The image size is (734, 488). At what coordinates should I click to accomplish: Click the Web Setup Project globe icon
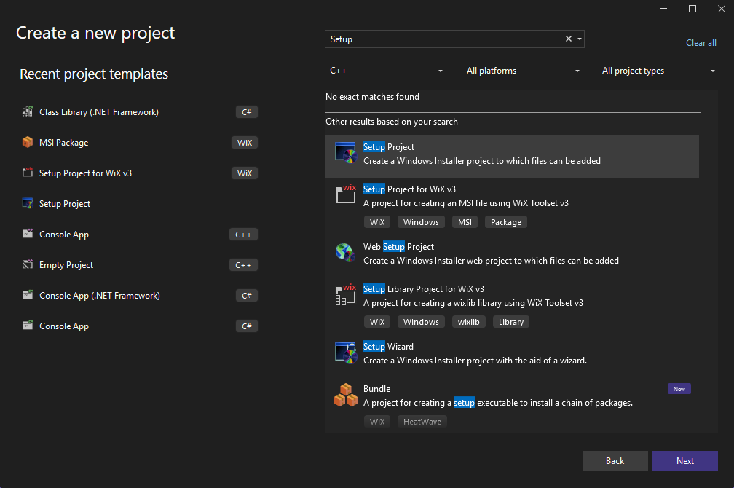[345, 252]
